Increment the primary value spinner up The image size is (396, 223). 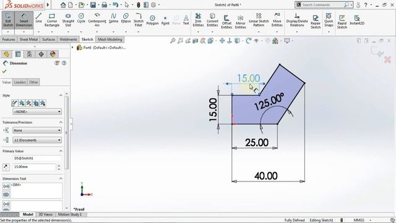[x=59, y=165]
